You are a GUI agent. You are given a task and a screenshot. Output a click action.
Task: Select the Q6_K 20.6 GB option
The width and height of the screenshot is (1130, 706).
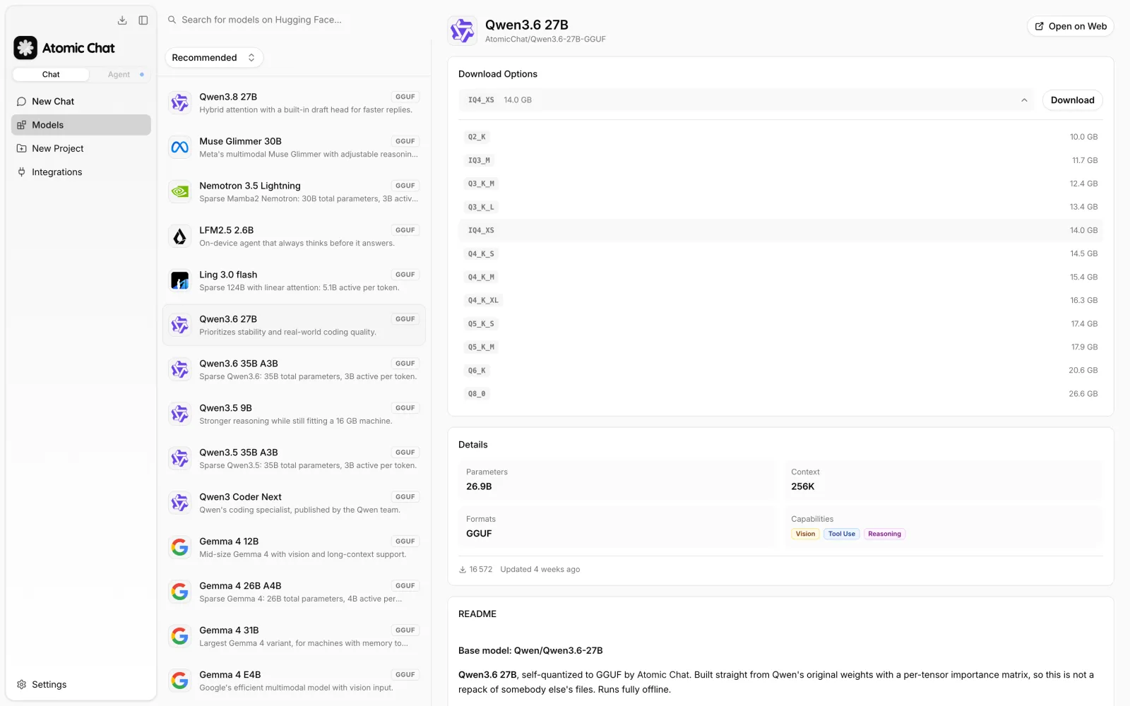(x=780, y=370)
